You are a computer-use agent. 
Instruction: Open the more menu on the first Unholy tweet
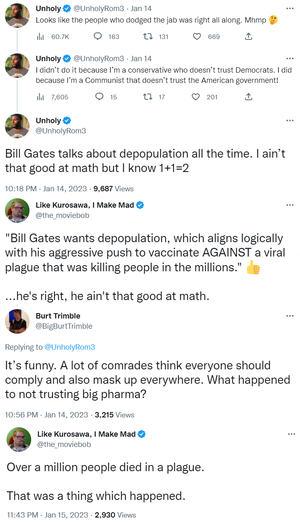coord(290,8)
